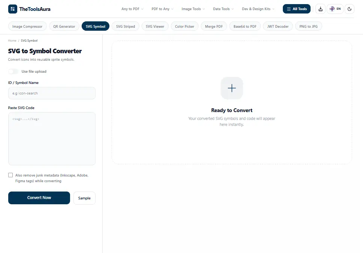The image size is (363, 253).
Task: Select the SVG Symbol tab
Action: click(96, 26)
